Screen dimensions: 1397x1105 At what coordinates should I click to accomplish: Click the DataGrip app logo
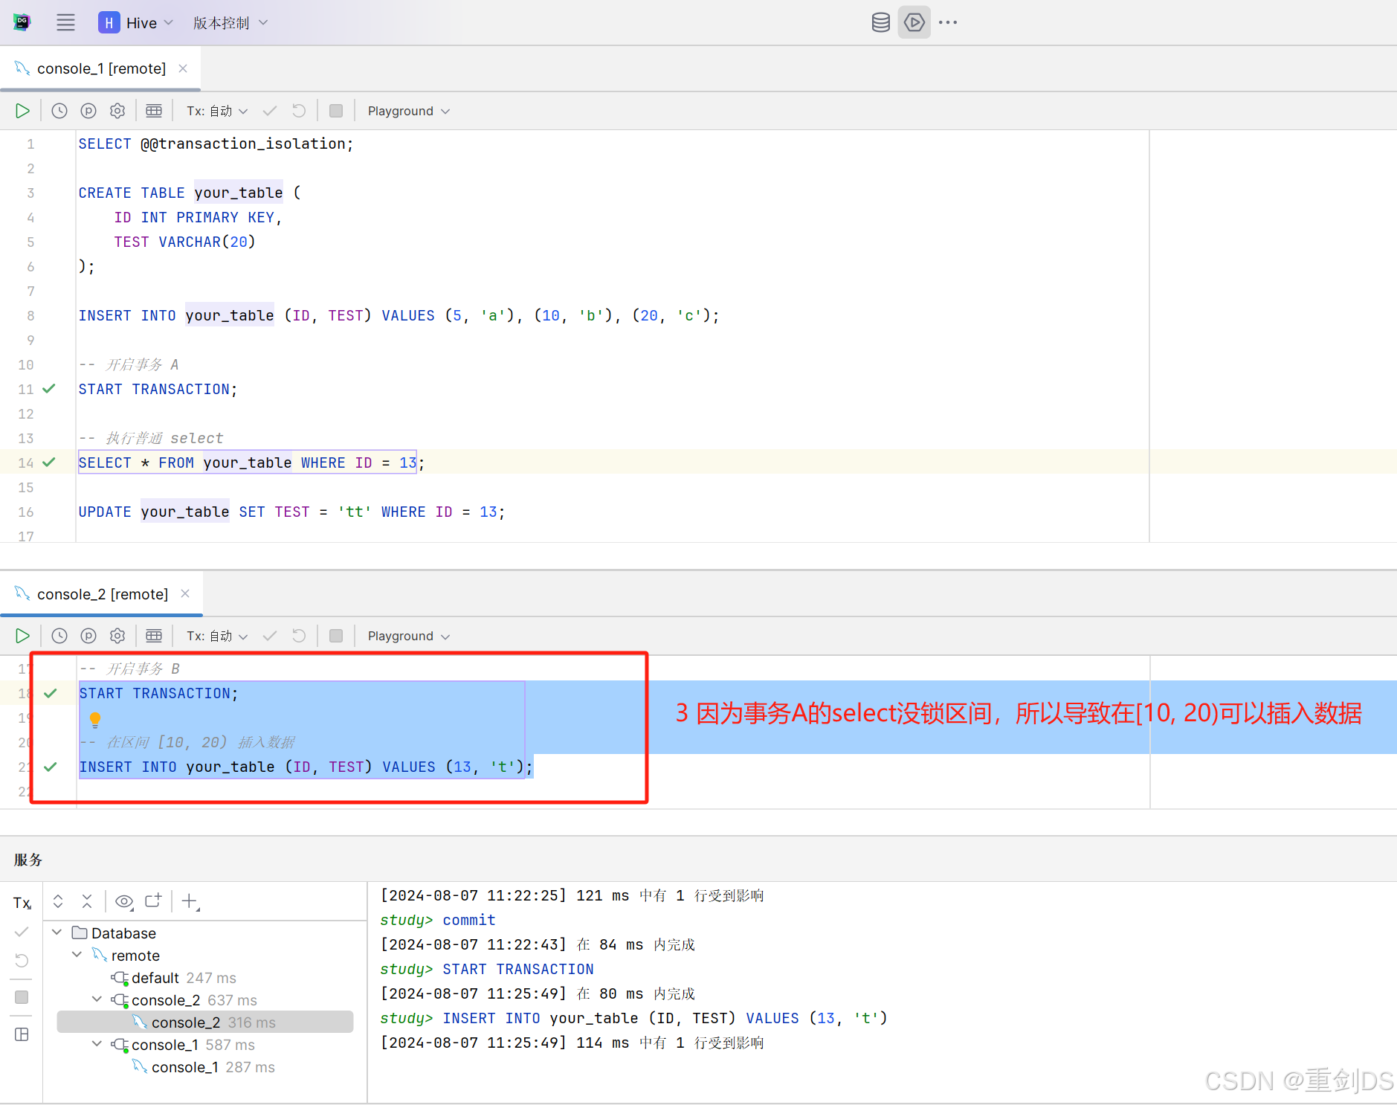[22, 22]
